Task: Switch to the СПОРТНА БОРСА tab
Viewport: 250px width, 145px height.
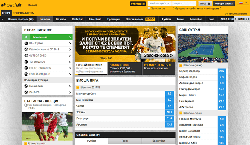Action: (23, 13)
